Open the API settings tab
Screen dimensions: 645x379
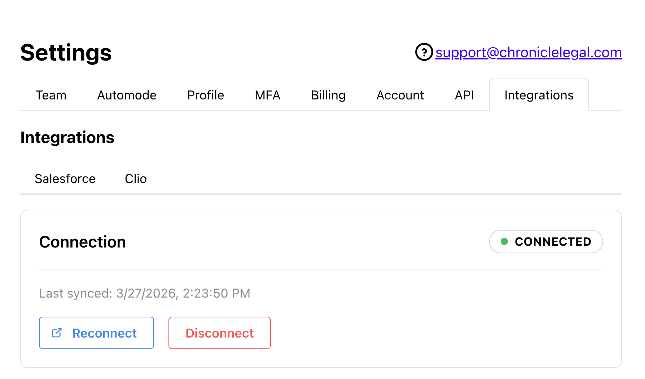pyautogui.click(x=464, y=95)
